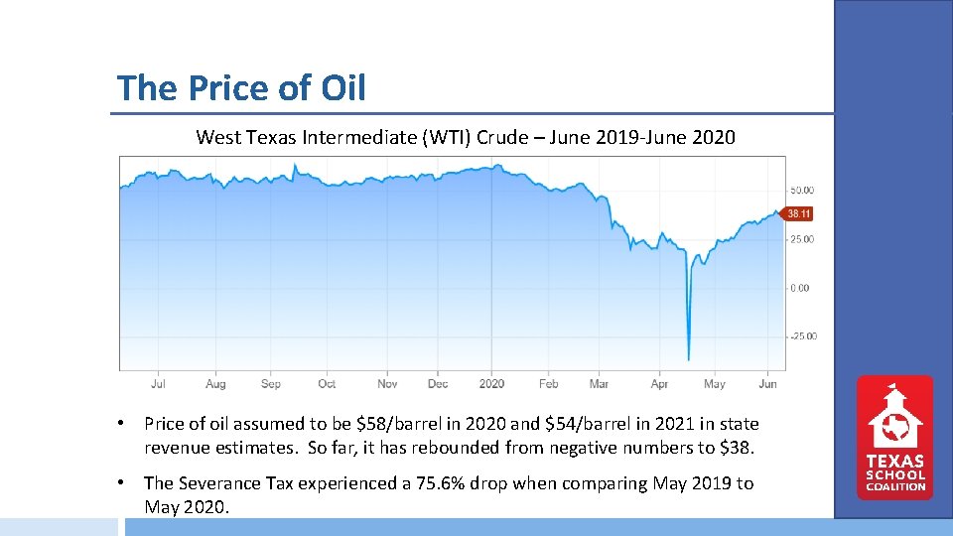Click the 'Dec' month axis label
The image size is (953, 536).
pyautogui.click(x=438, y=384)
